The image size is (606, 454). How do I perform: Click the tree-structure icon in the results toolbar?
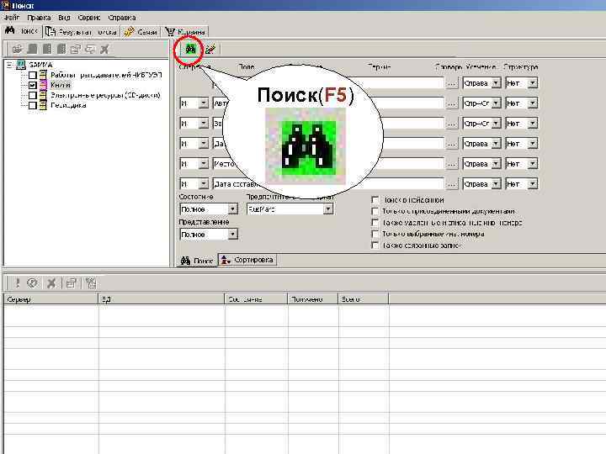click(91, 283)
